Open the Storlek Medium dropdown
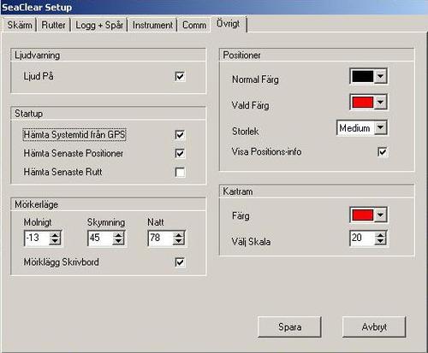The height and width of the screenshot is (353, 428). coord(380,127)
